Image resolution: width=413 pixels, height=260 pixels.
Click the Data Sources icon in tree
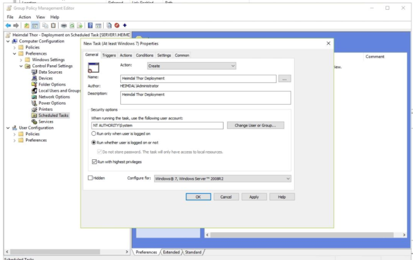coord(34,72)
